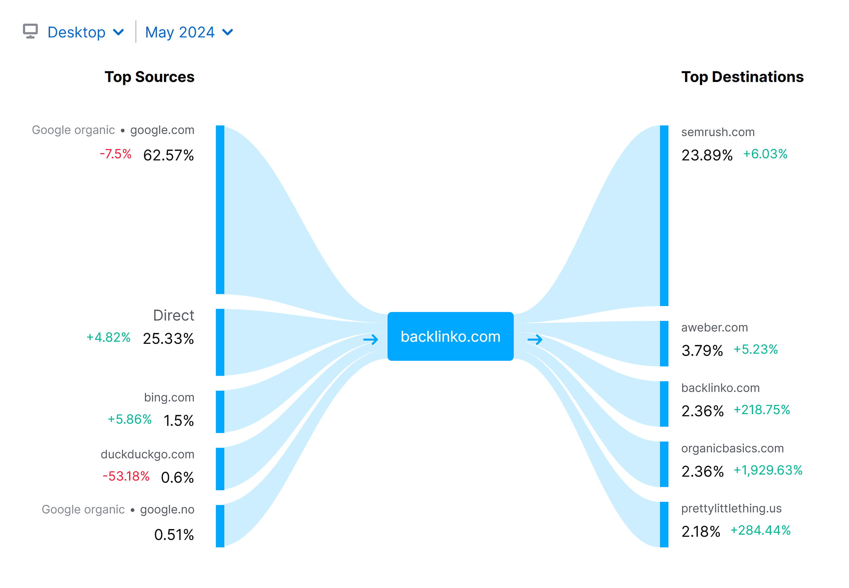Select the google.com source label
The height and width of the screenshot is (588, 849).
(x=162, y=130)
